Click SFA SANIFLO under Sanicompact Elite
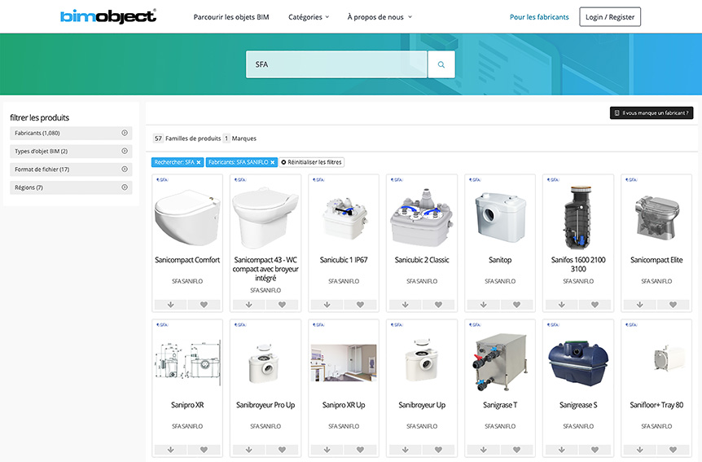702x462 pixels. (x=656, y=281)
